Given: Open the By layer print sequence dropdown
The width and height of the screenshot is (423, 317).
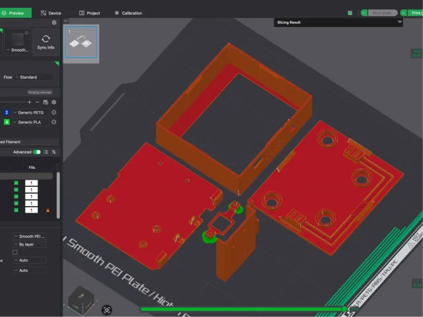Looking at the screenshot, I should [x=30, y=244].
